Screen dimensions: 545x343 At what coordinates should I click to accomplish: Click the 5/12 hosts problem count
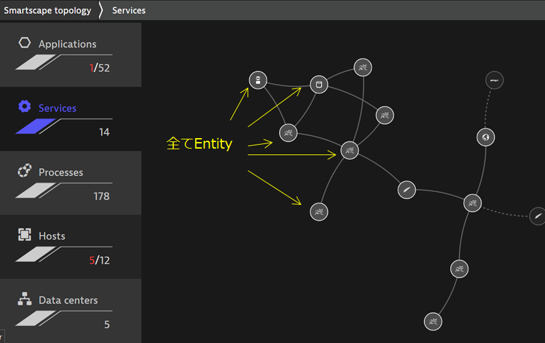point(100,260)
